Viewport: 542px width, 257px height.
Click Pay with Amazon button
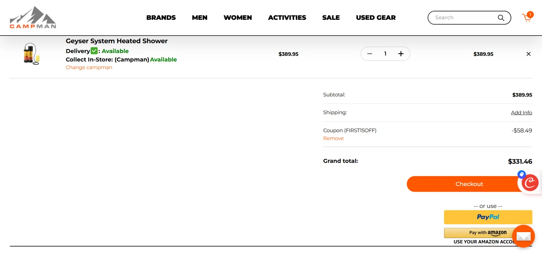click(x=488, y=232)
